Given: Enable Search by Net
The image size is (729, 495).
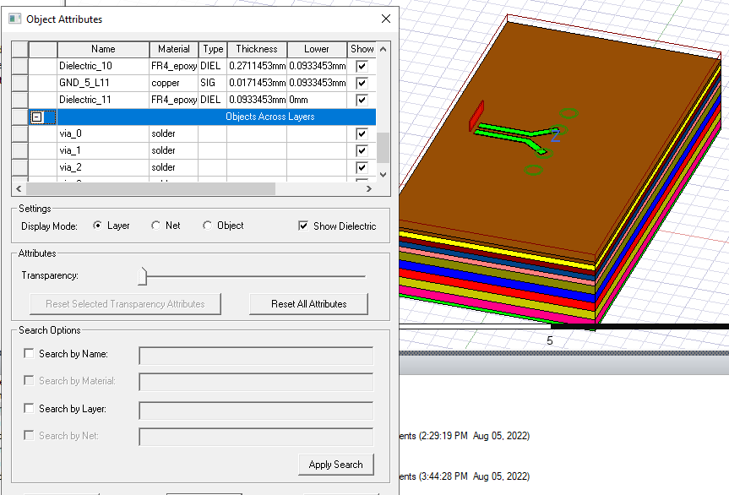Looking at the screenshot, I should tap(29, 436).
